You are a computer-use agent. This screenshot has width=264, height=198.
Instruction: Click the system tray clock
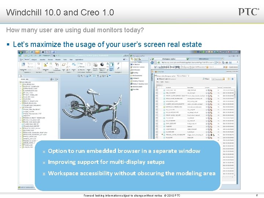click(x=235, y=52)
